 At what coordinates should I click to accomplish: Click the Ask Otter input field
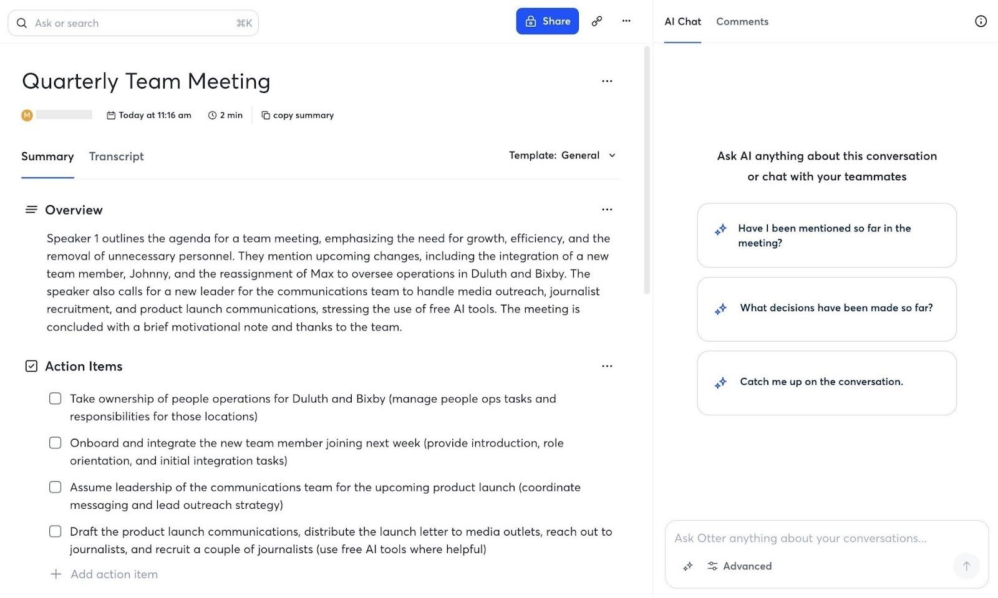[x=805, y=538]
